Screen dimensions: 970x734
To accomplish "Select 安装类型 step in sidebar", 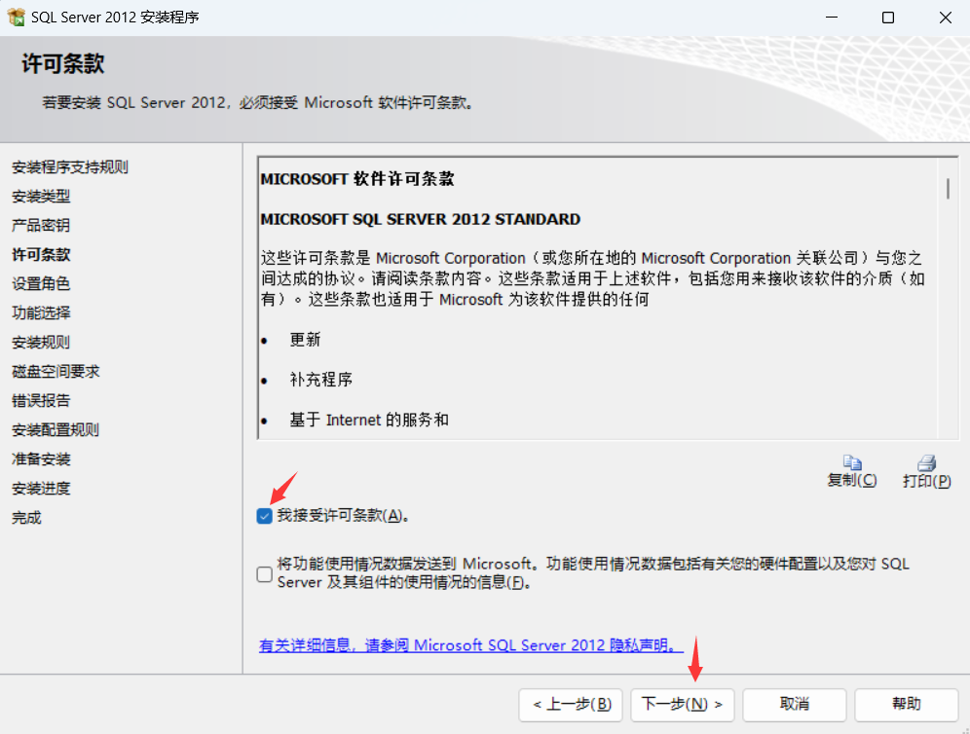I will pos(41,196).
